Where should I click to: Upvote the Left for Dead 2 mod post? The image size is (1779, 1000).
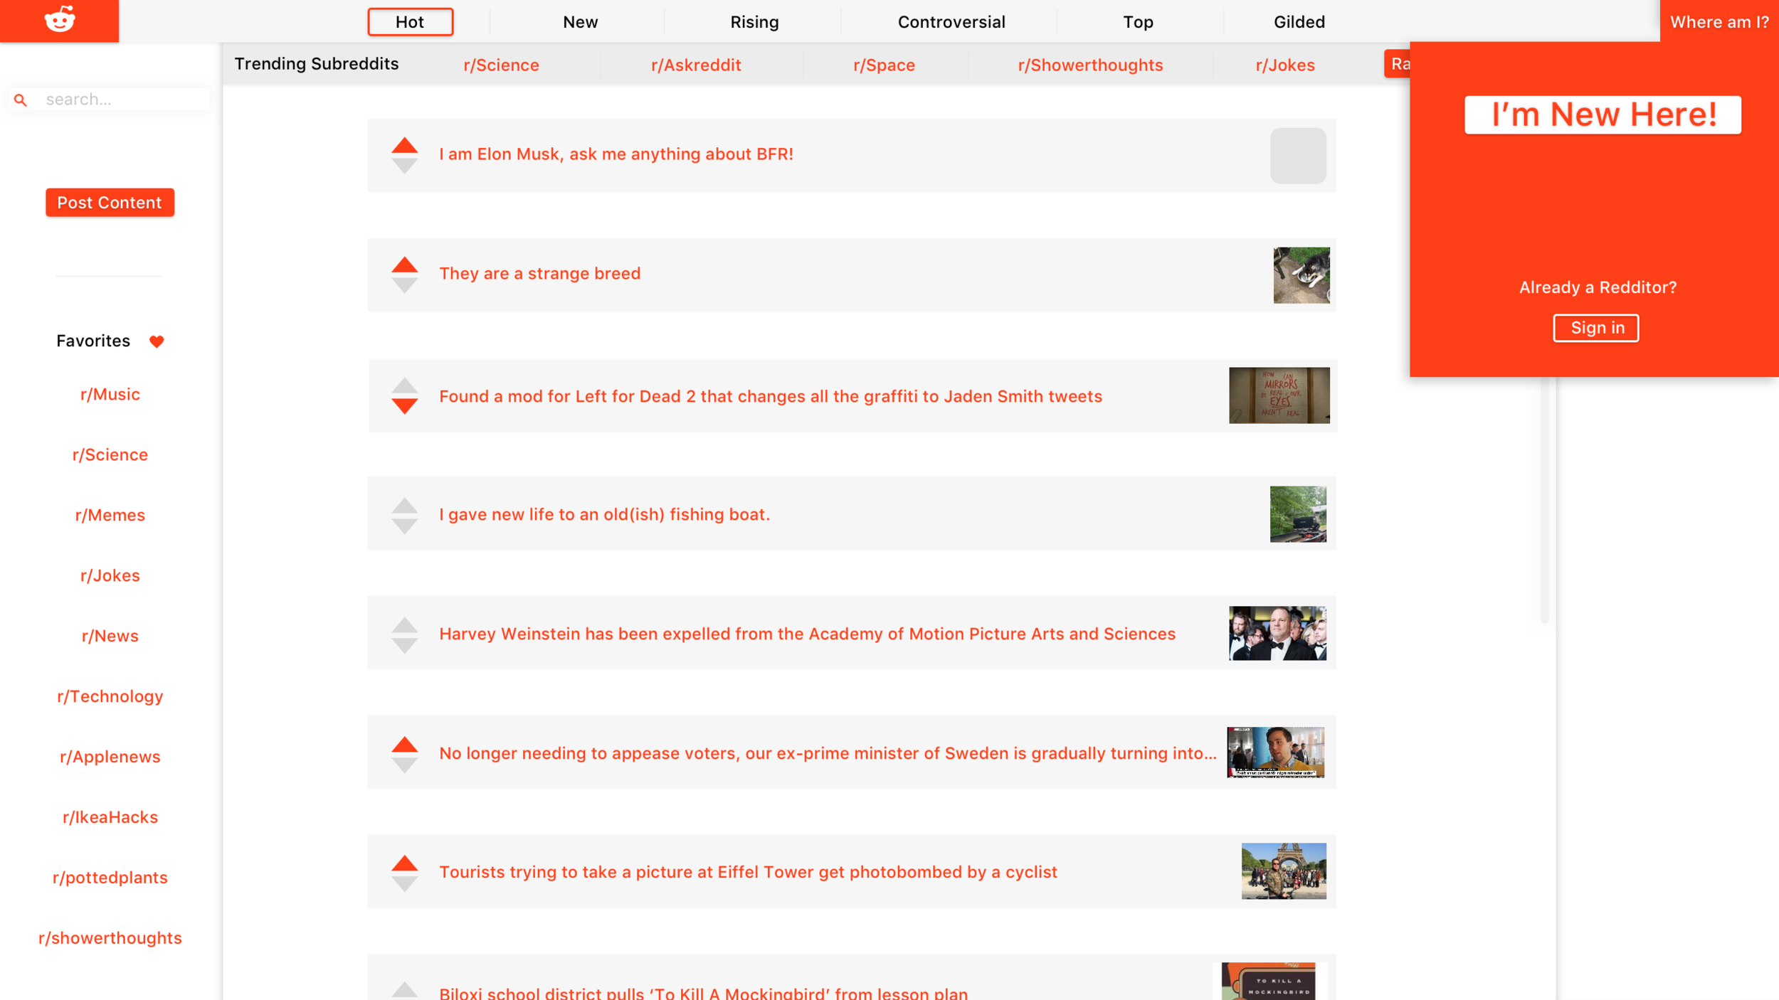(x=404, y=385)
